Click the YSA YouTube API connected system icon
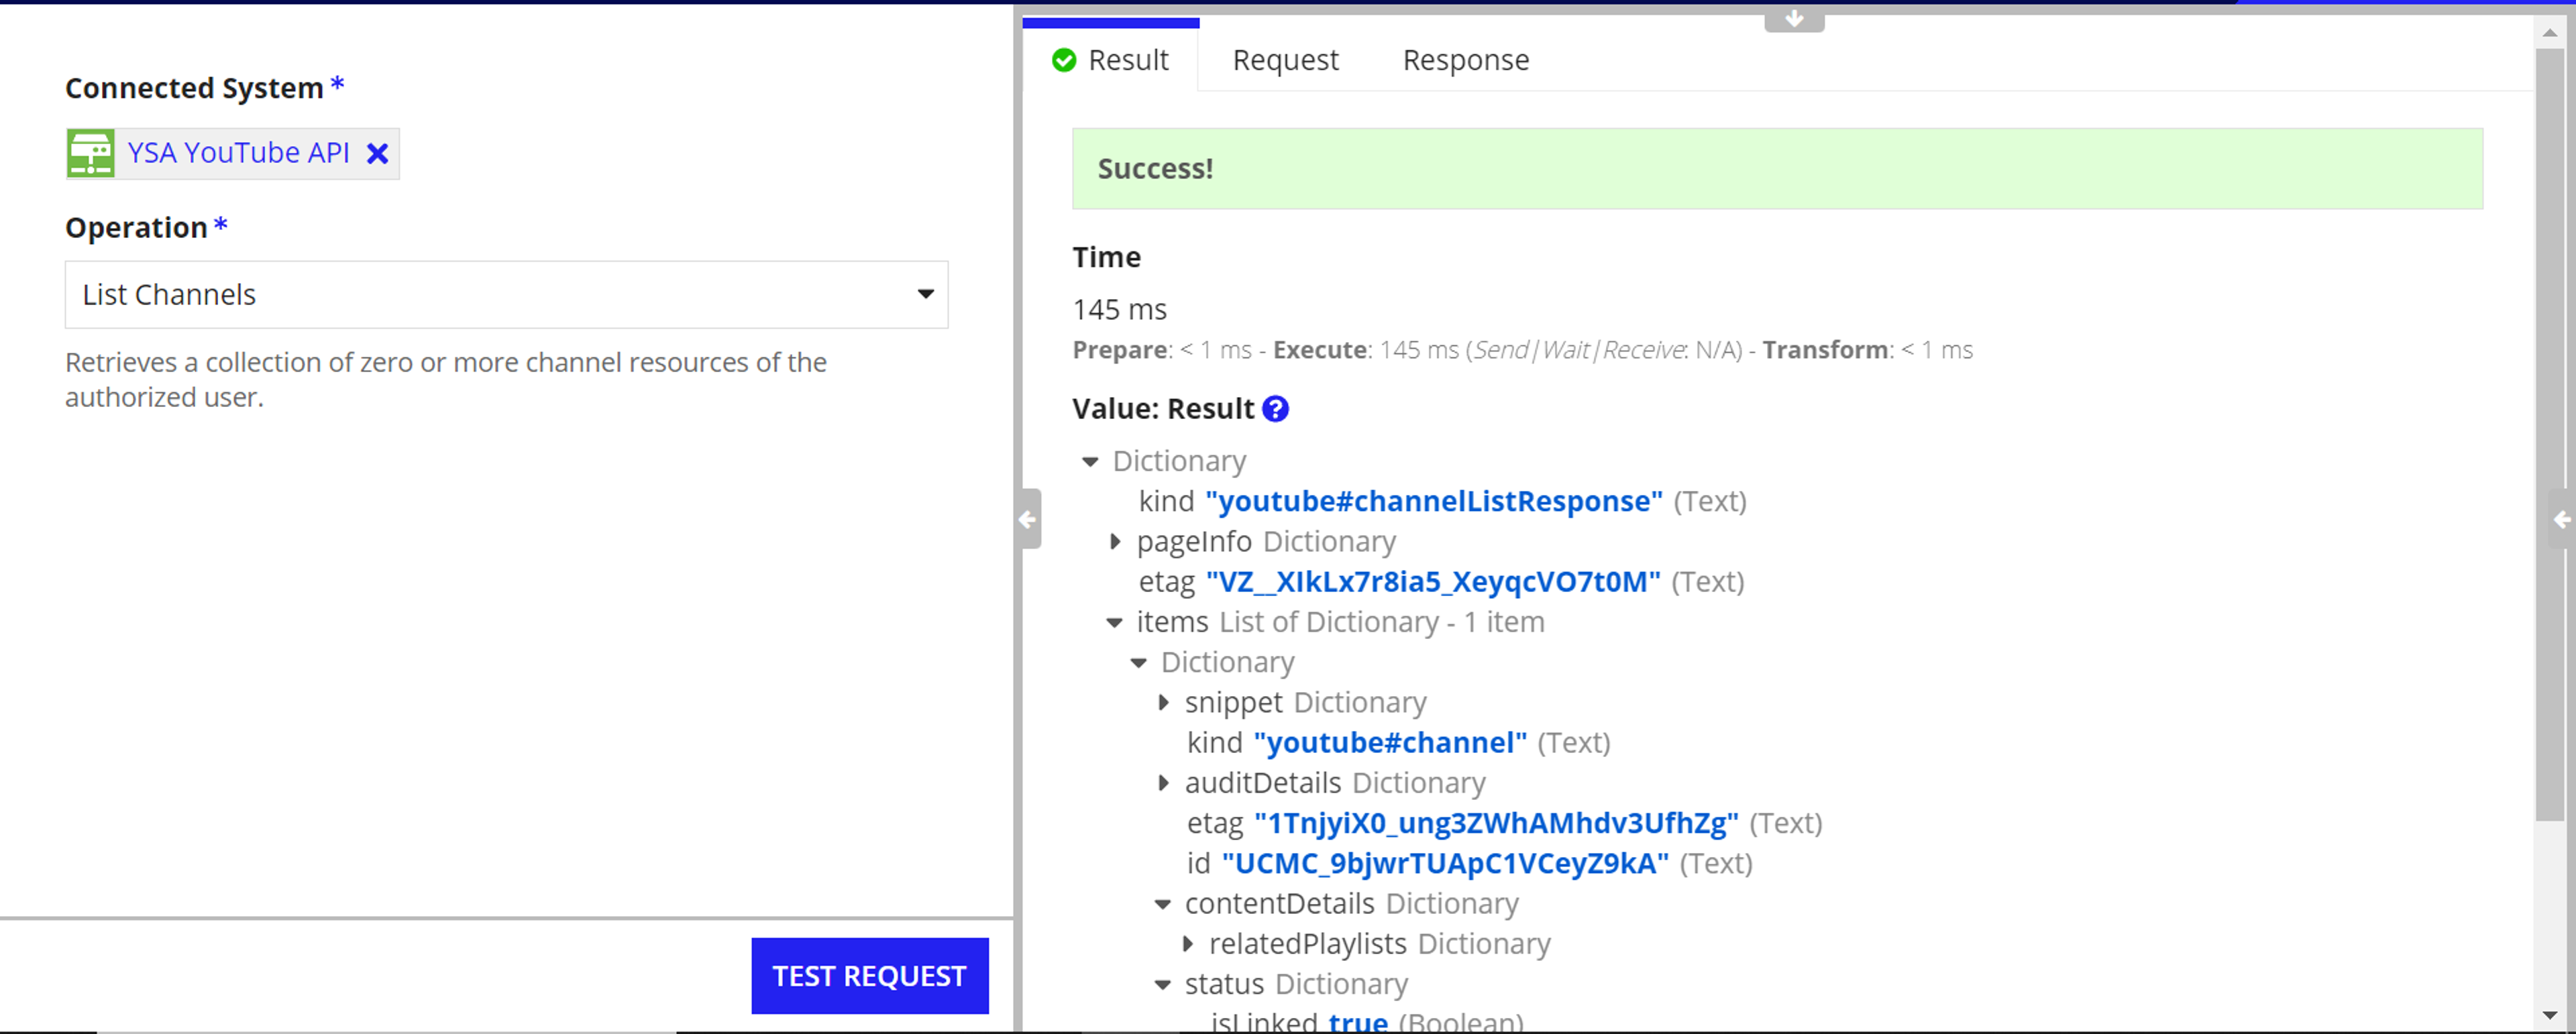The image size is (2576, 1034). pyautogui.click(x=91, y=153)
